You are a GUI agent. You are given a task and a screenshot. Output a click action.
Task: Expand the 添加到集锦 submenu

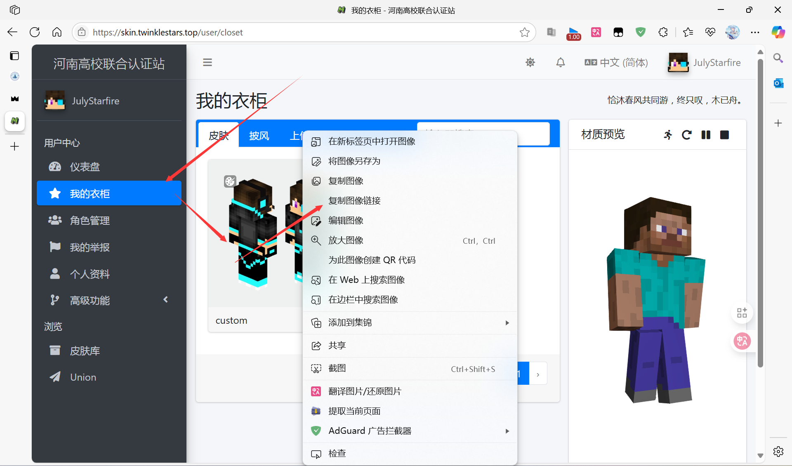tap(507, 323)
